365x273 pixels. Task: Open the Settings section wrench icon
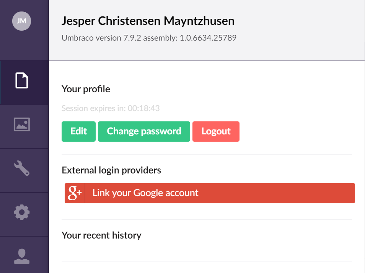pyautogui.click(x=22, y=168)
